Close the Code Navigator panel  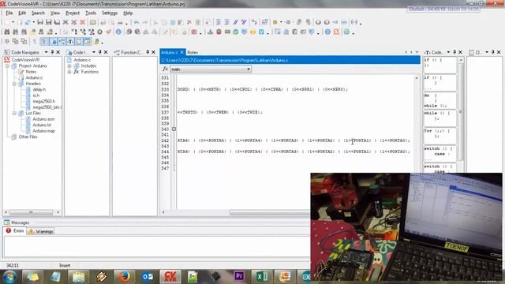point(58,52)
